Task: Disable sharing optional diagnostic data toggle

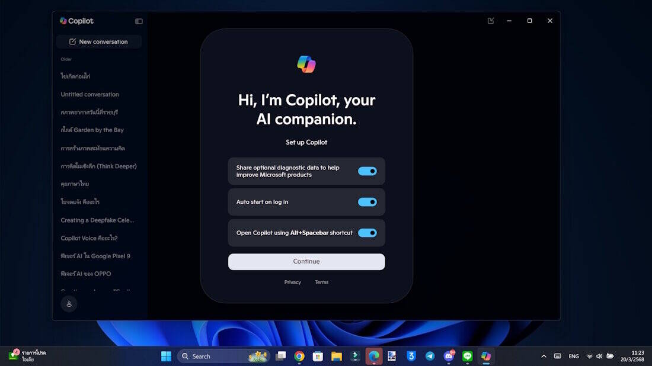Action: (367, 171)
